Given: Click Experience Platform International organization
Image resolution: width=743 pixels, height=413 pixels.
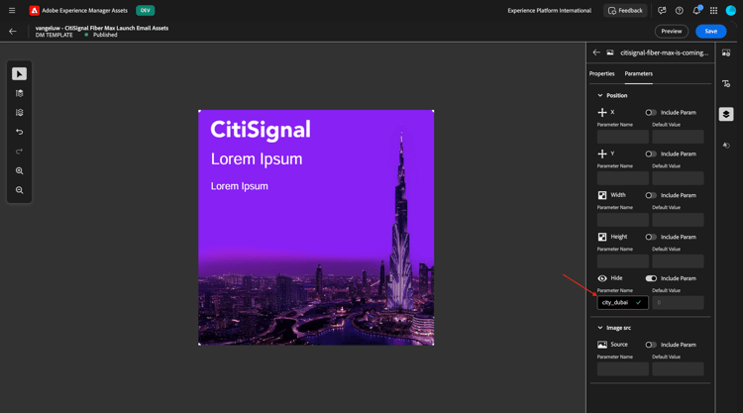Looking at the screenshot, I should [x=549, y=11].
